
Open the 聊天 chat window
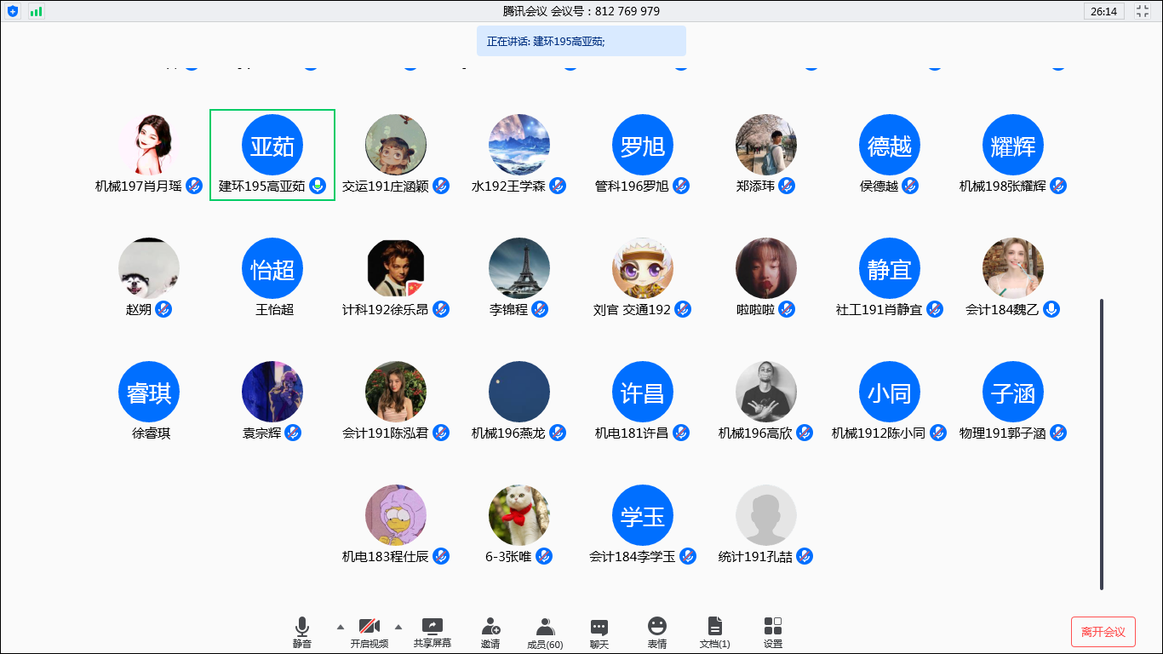tap(599, 632)
